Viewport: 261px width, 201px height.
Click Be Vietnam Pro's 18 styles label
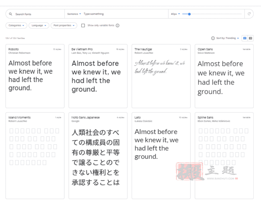click(x=120, y=49)
